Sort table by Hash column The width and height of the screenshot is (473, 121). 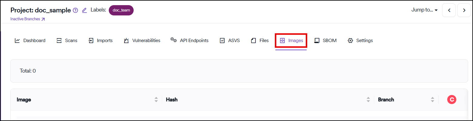[x=368, y=100]
